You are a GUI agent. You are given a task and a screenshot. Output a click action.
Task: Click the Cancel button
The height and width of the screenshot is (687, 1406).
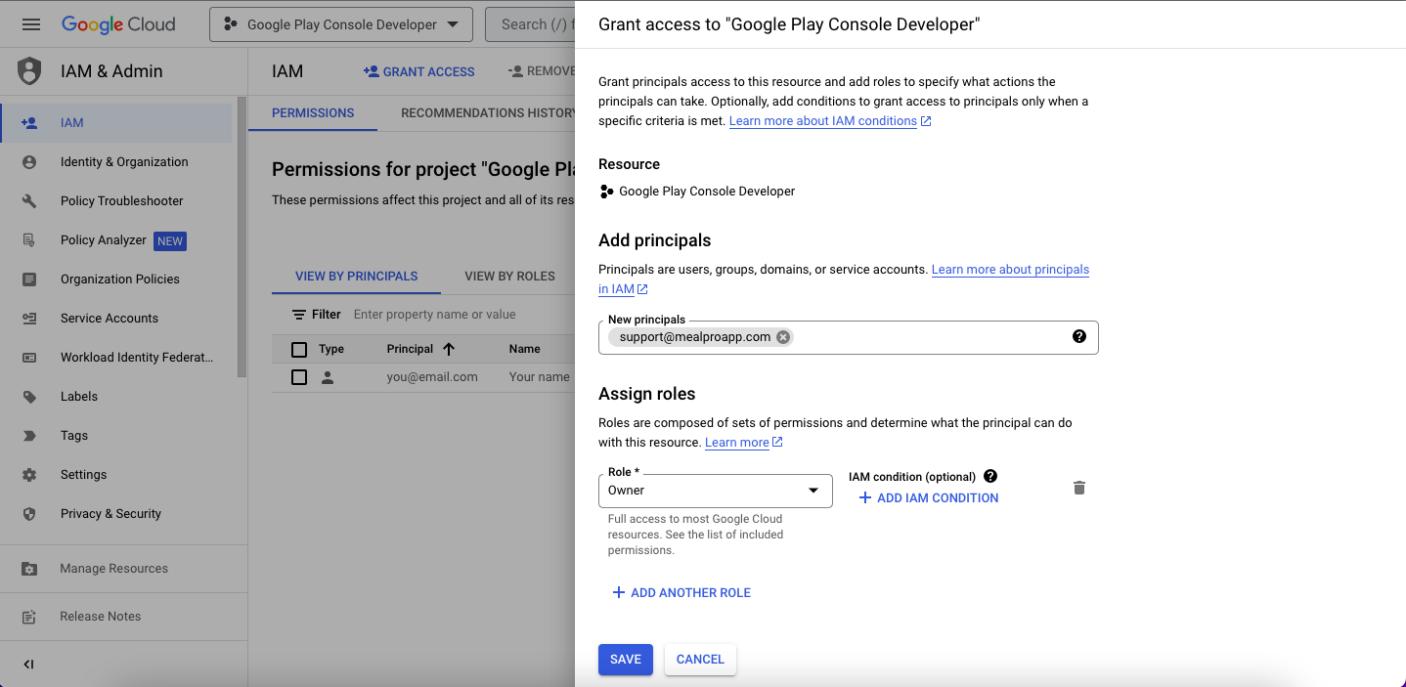pos(700,660)
